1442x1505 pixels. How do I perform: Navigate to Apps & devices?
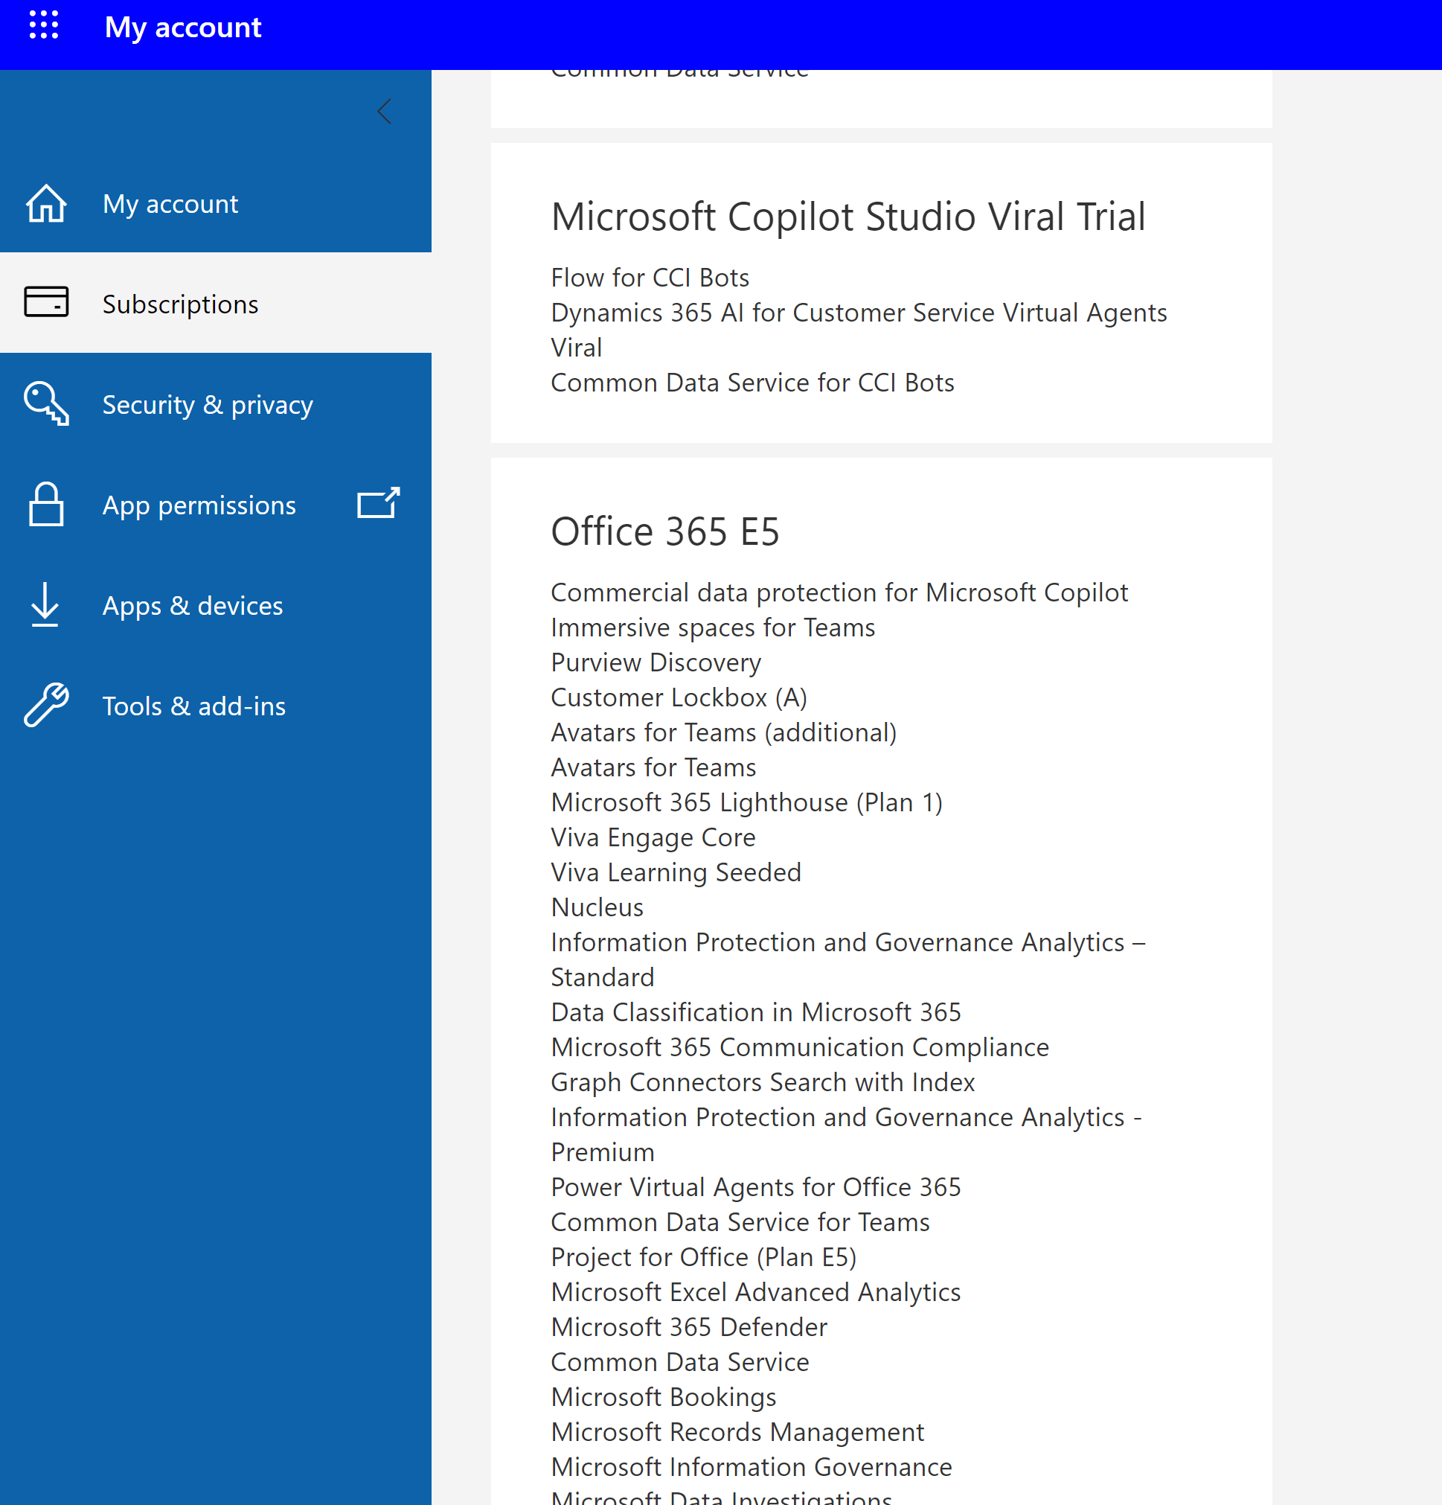pyautogui.click(x=216, y=605)
